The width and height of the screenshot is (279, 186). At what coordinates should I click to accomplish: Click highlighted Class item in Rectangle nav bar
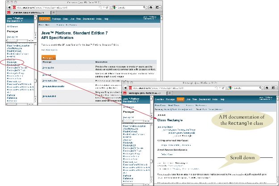180,99
